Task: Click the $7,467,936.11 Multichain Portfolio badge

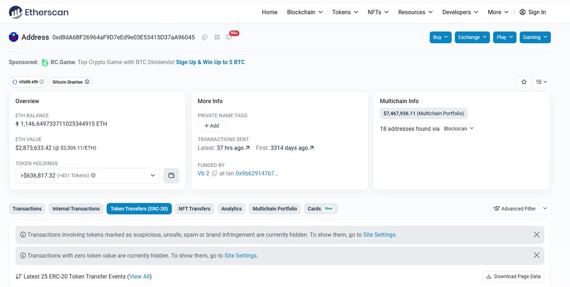Action: pos(424,114)
